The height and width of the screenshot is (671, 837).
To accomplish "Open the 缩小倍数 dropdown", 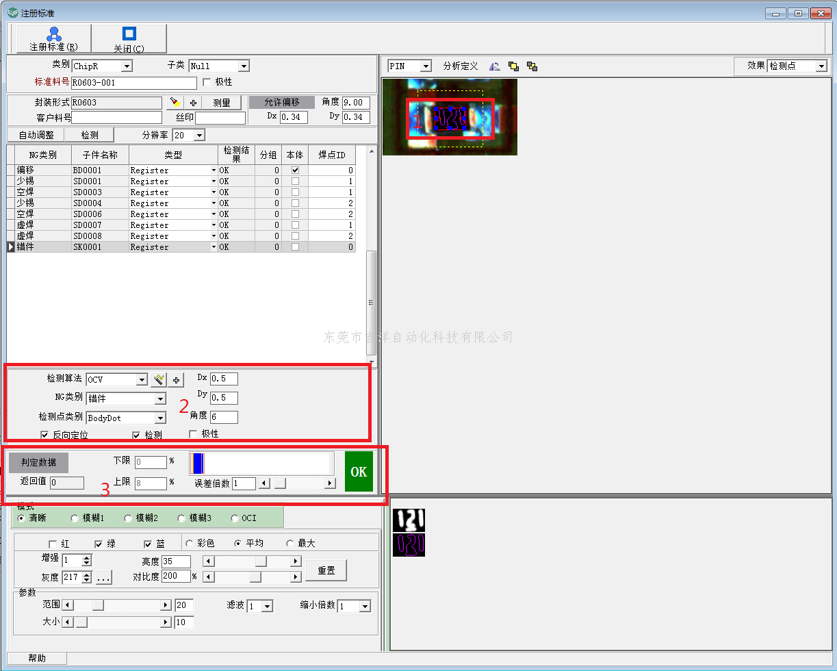I will [365, 606].
